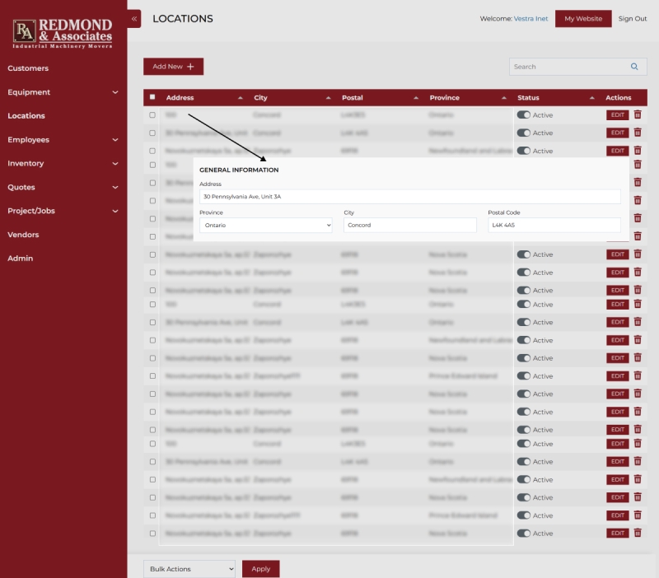Check the select-all checkbox in table header

152,98
